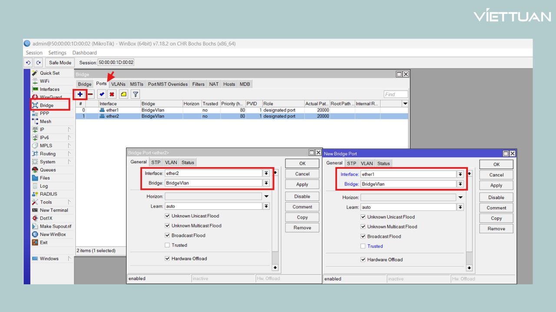Open the Settings menu
Viewport: 556px width, 312px height.
(x=57, y=53)
